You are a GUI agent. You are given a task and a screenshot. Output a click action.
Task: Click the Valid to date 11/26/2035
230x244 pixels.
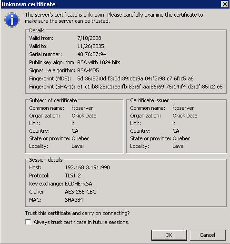(x=90, y=46)
